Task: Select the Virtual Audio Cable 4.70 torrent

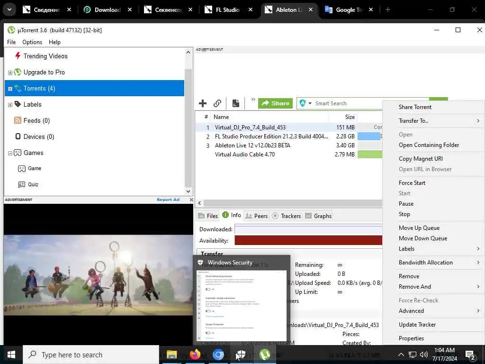Action: [x=289, y=154]
